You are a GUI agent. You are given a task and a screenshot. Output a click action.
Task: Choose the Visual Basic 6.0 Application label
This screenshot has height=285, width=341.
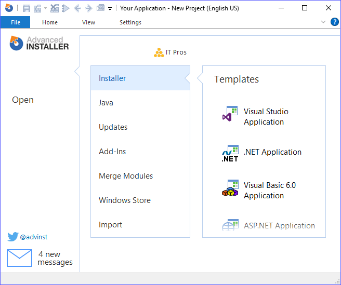click(270, 191)
